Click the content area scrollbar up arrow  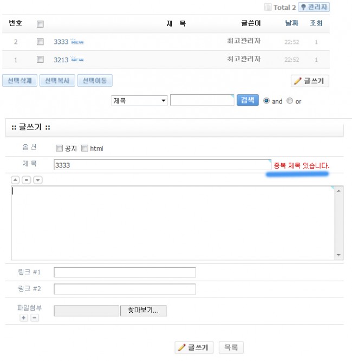click(x=338, y=191)
